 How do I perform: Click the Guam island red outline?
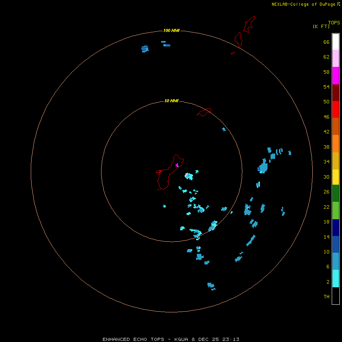click(x=170, y=172)
